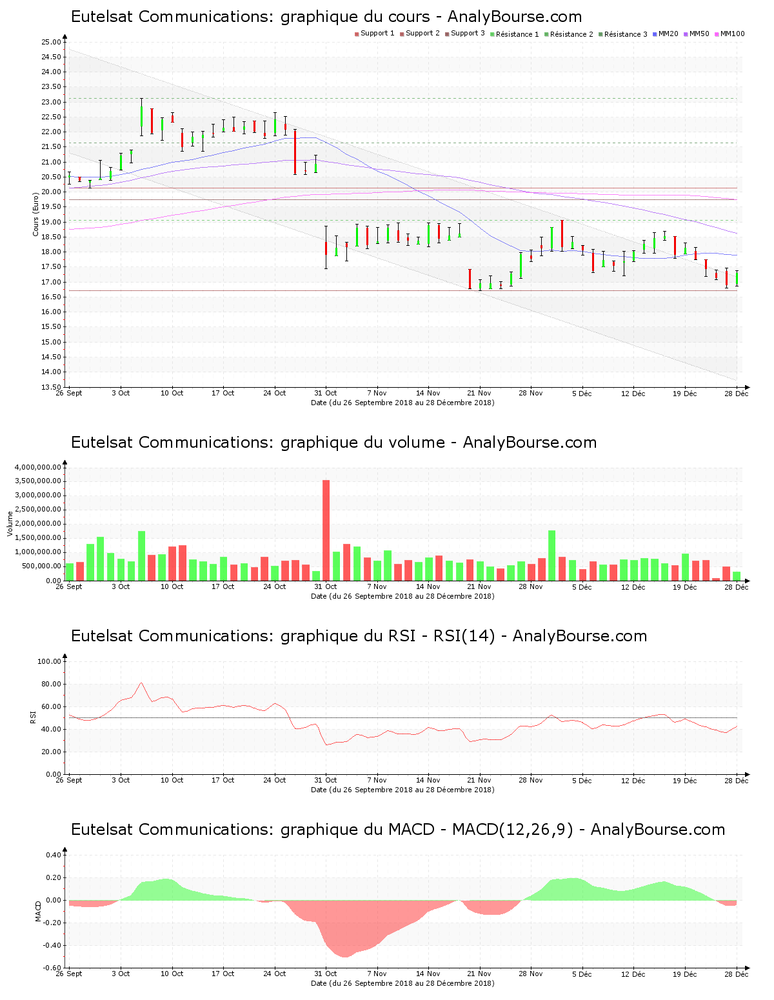The height and width of the screenshot is (1000, 774).
Task: Click the Support 1 red legend square
Action: pyautogui.click(x=357, y=34)
